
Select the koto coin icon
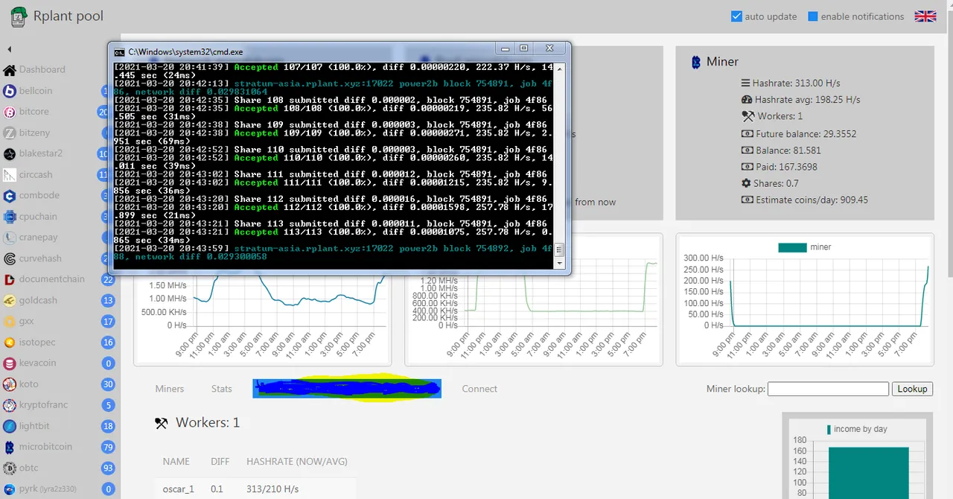point(10,385)
